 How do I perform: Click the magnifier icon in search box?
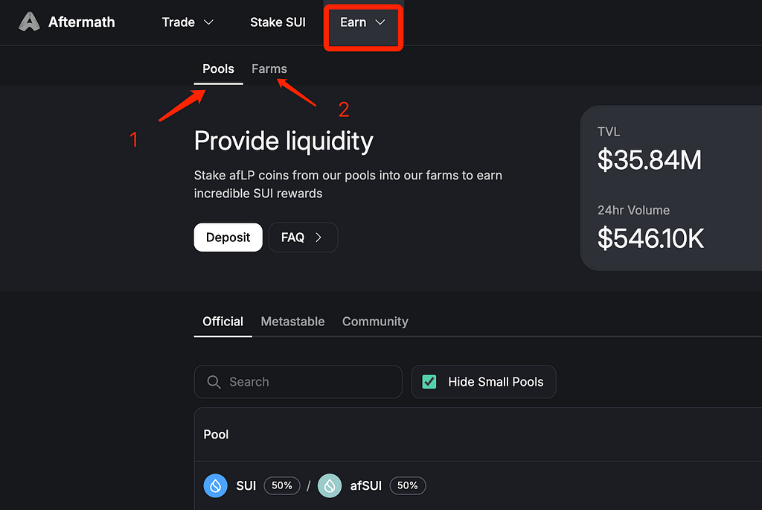(x=214, y=382)
